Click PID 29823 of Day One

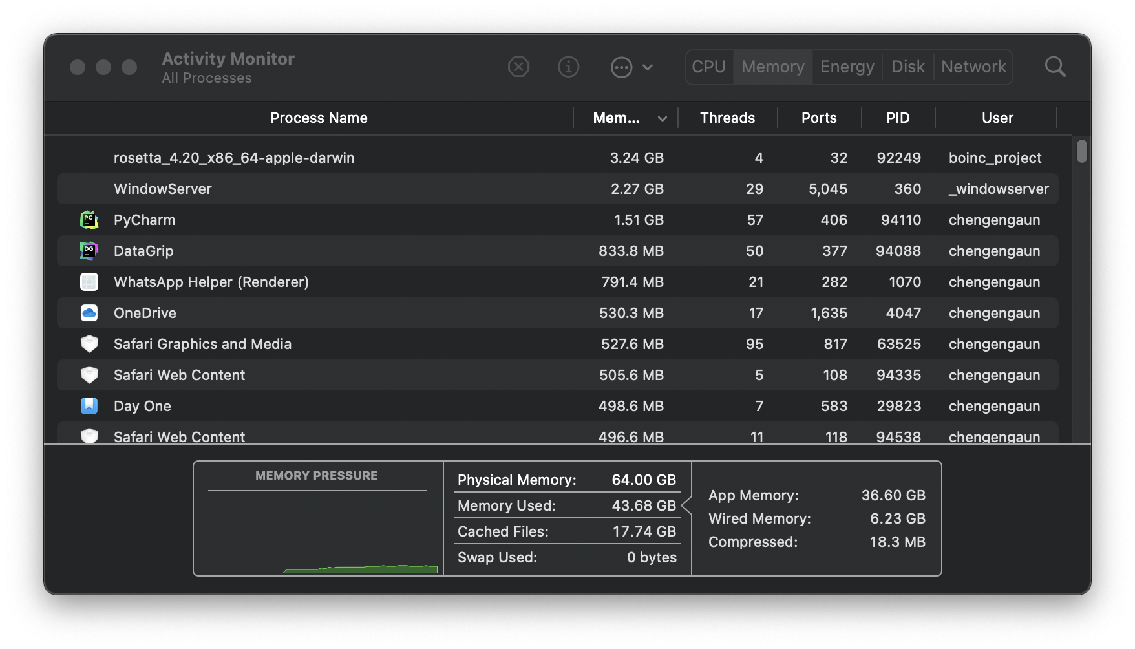[899, 406]
